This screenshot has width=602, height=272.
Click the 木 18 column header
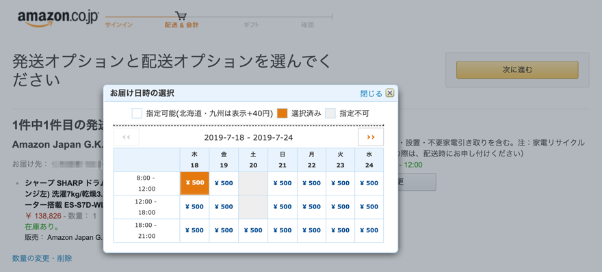click(195, 160)
